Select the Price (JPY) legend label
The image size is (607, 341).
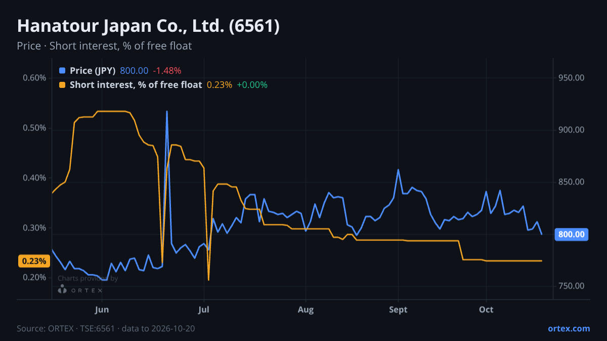point(93,71)
